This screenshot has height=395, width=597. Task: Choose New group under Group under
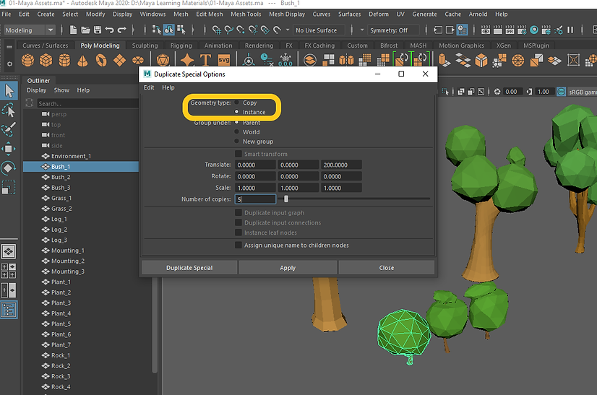237,142
